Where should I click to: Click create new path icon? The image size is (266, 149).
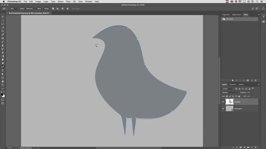tap(252, 80)
